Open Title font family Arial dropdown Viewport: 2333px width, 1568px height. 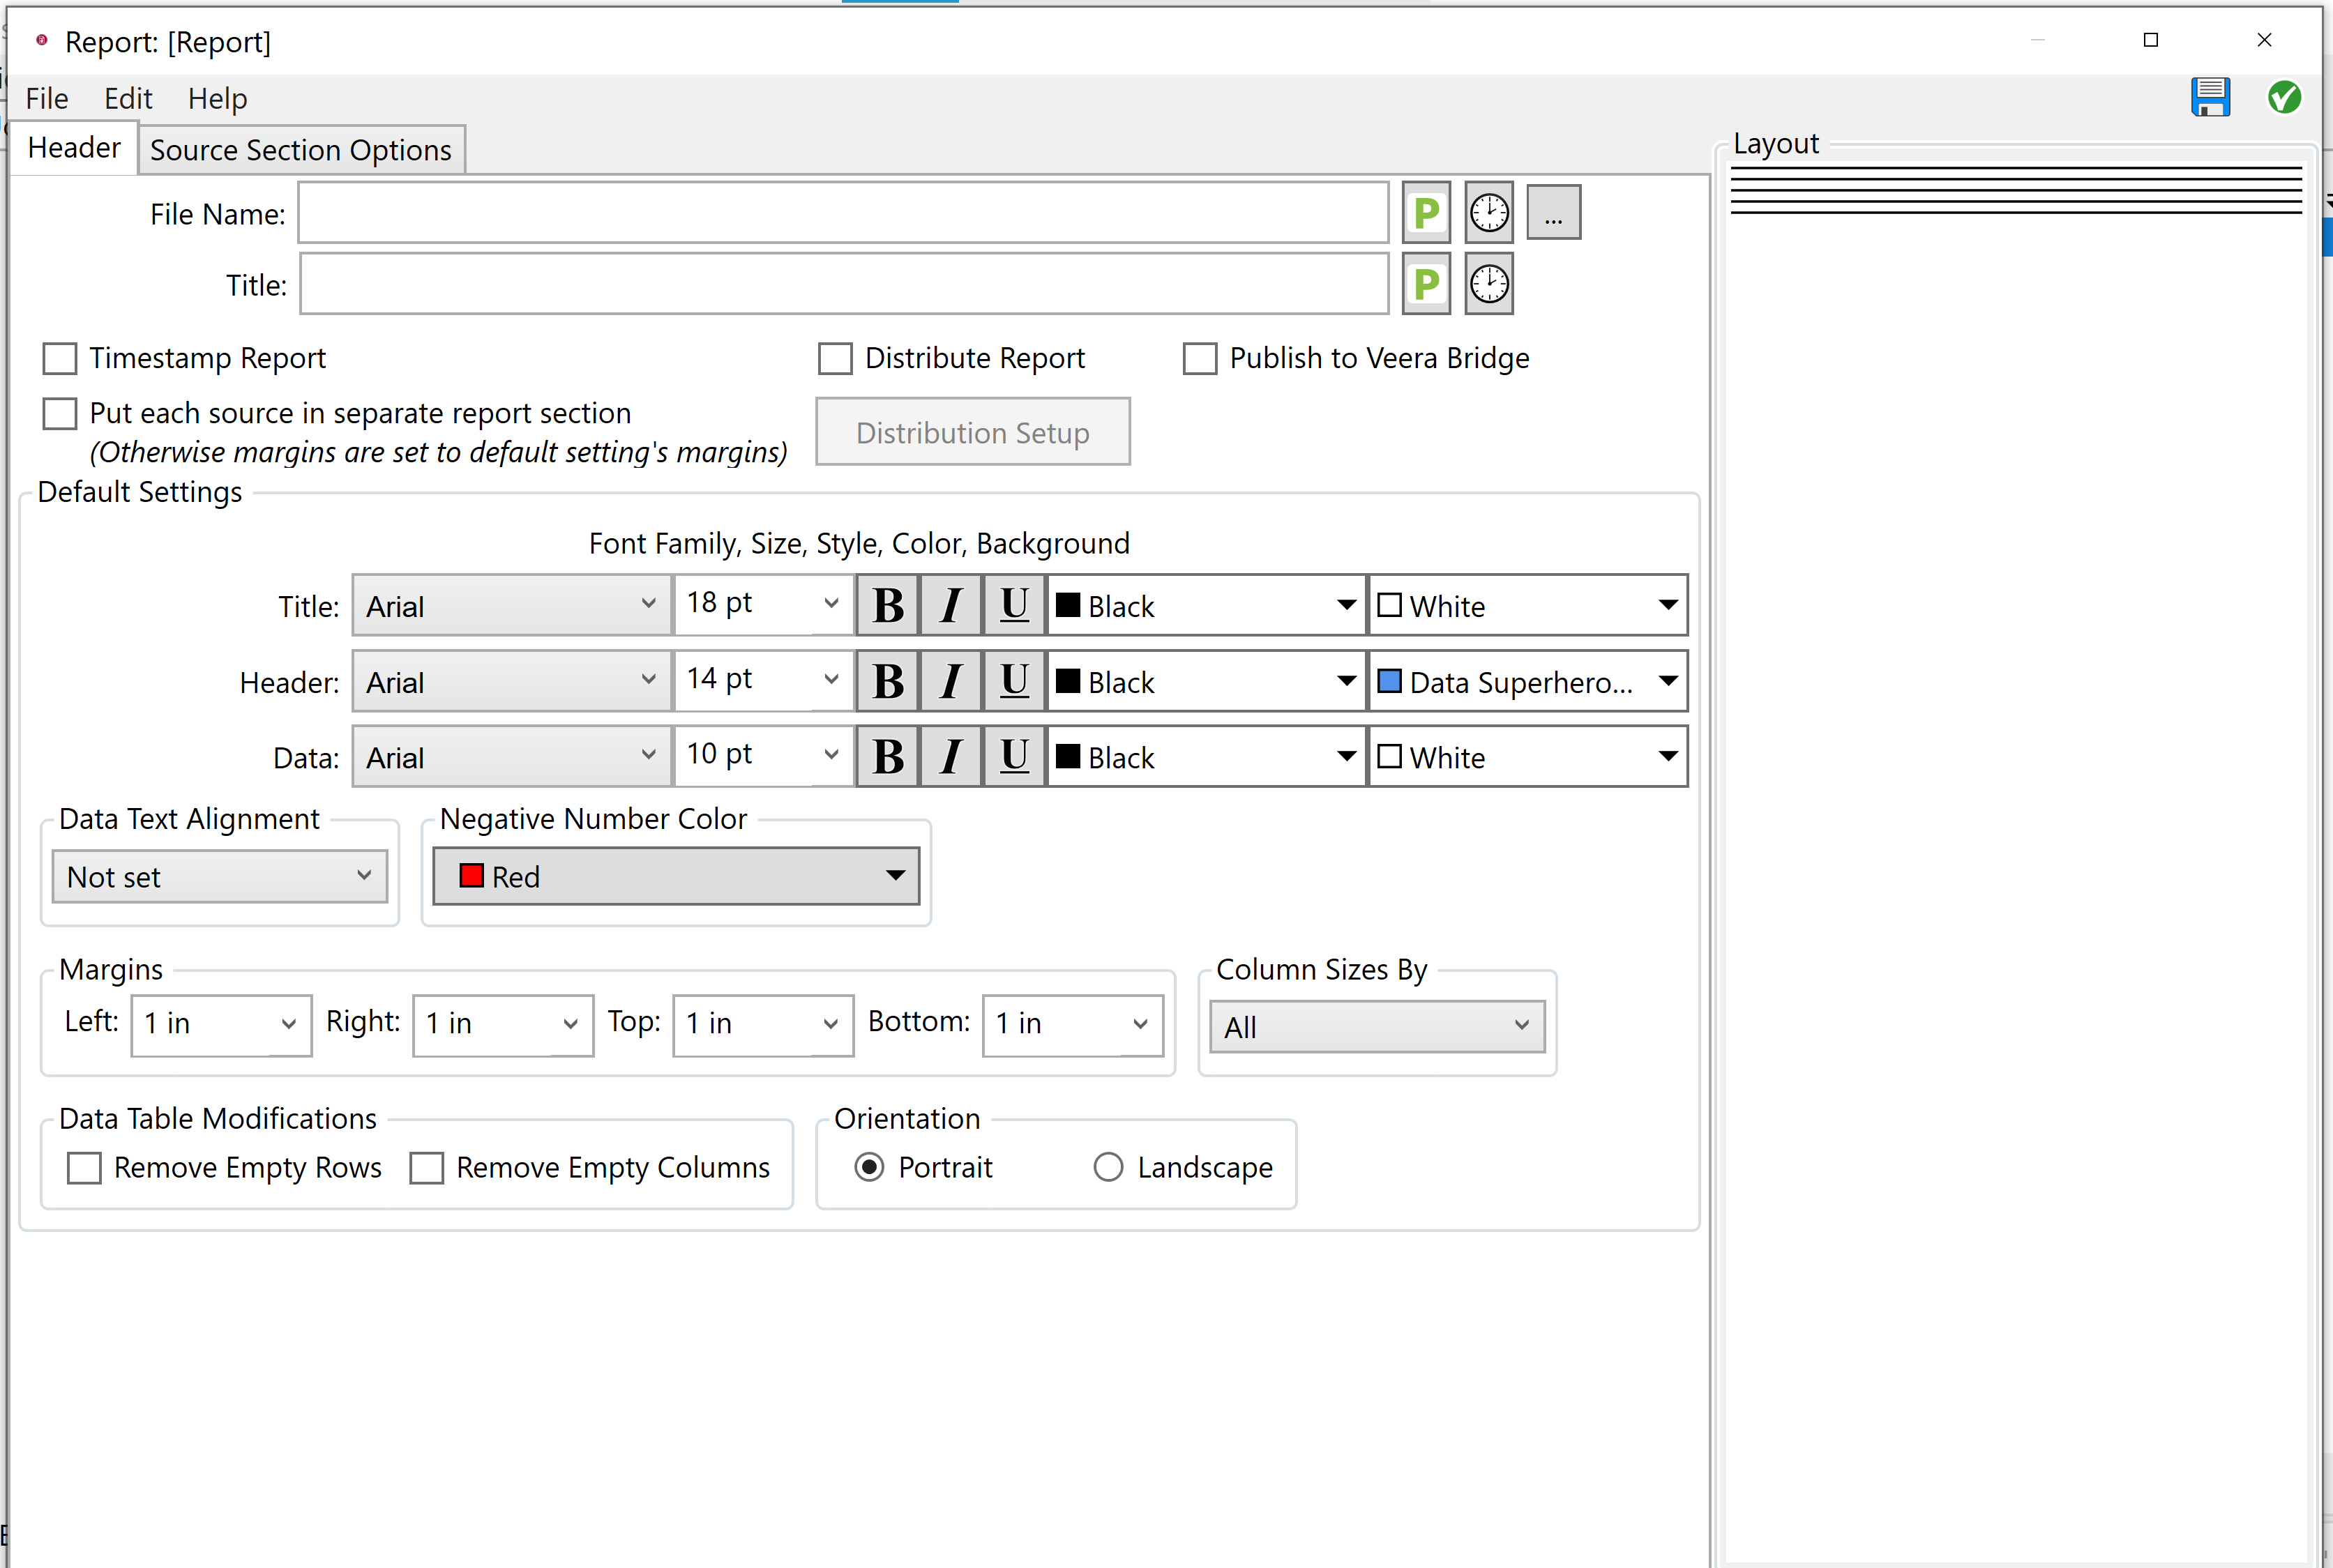pos(511,605)
